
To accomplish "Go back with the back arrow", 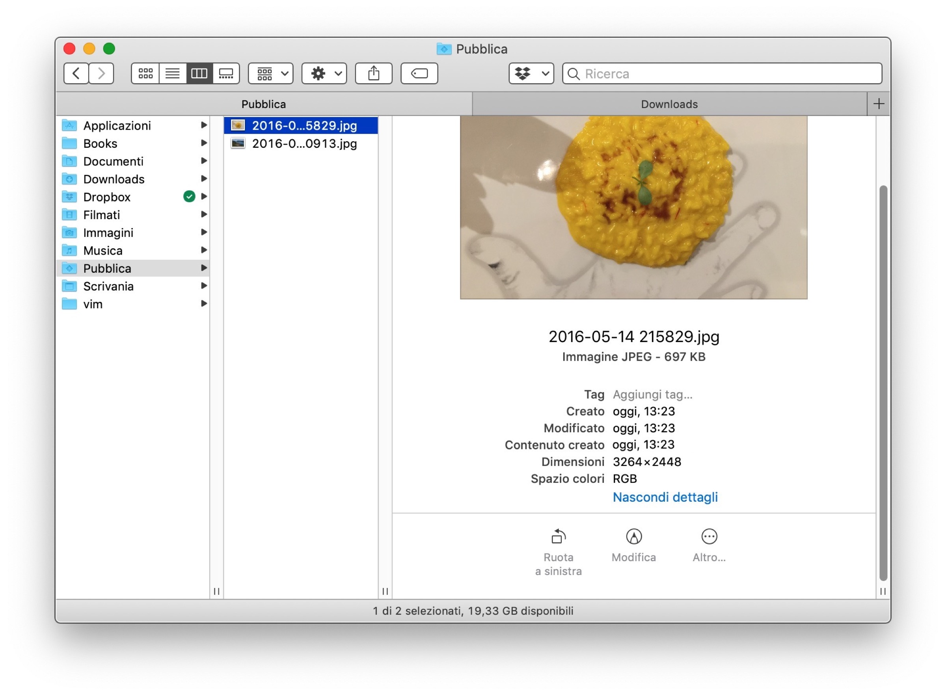I will click(76, 74).
